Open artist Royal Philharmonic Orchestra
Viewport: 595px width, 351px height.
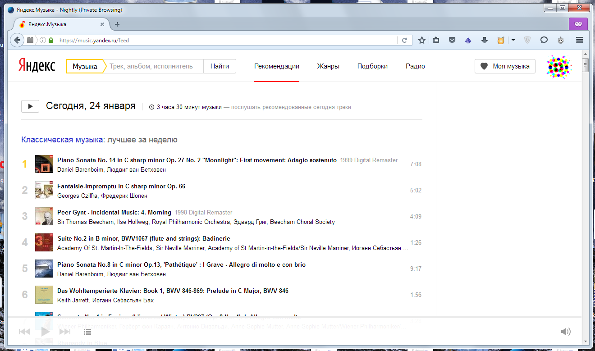point(191,222)
